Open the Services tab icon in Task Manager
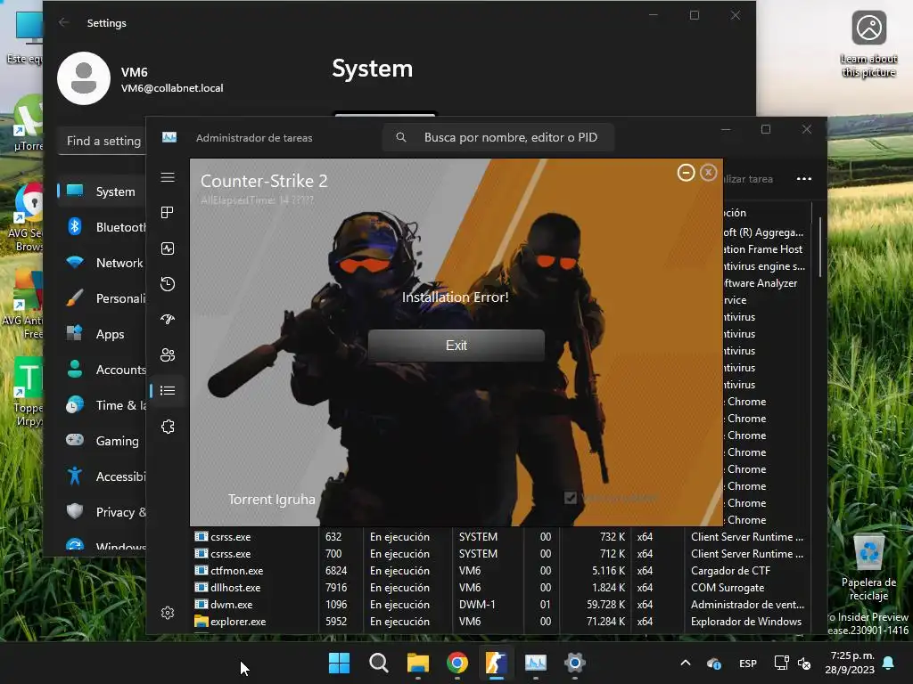Viewport: 913px width, 684px height. click(x=168, y=427)
